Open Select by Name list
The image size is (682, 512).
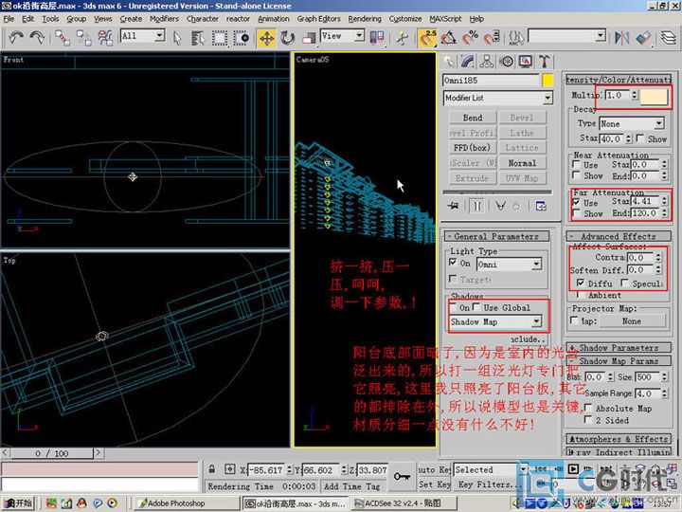198,38
